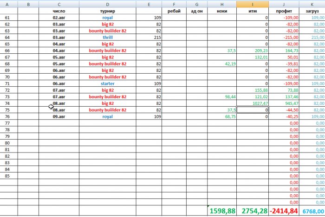Click the 'загруз' header cell
Viewport: 325px width, 217px height.
click(312, 11)
